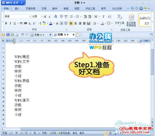Collapse the ribbon with up arrow
This screenshot has height=136, width=155.
pos(128,8)
